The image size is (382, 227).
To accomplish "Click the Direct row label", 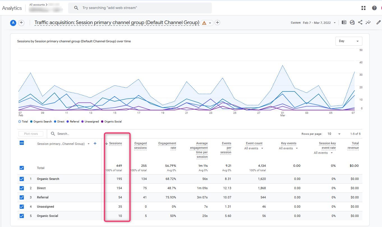I will pyautogui.click(x=41, y=188).
